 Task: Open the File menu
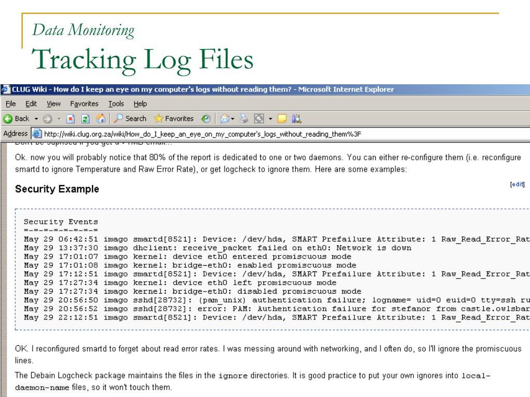tap(11, 103)
